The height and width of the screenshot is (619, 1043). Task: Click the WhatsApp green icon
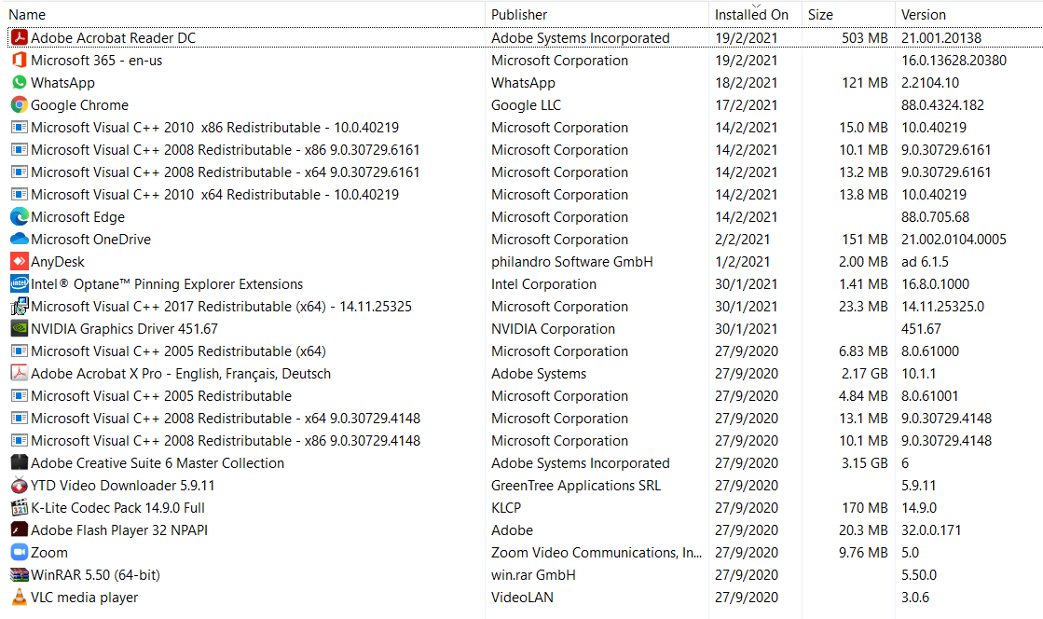coord(20,83)
